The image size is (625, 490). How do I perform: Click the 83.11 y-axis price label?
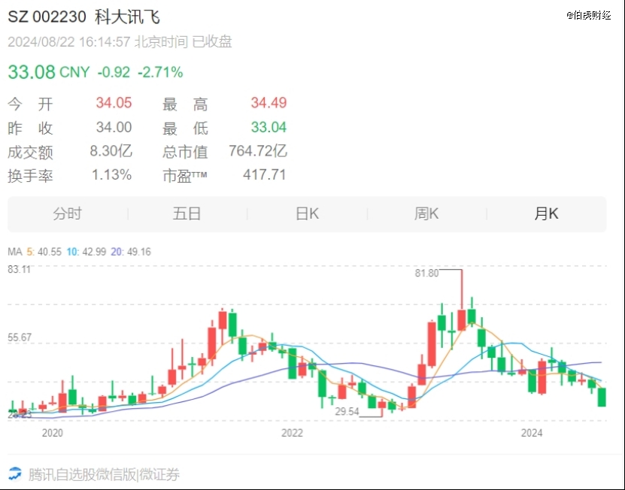(19, 270)
